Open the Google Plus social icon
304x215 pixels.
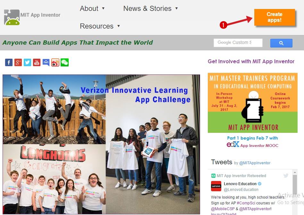point(18,63)
